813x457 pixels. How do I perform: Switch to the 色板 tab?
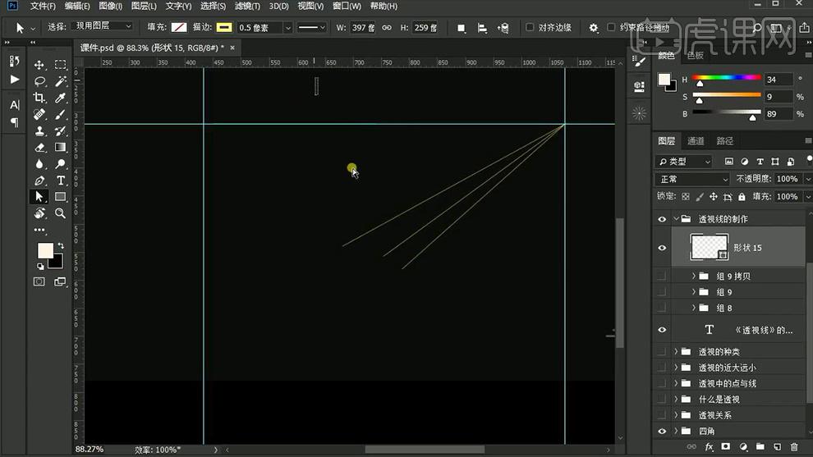point(696,56)
